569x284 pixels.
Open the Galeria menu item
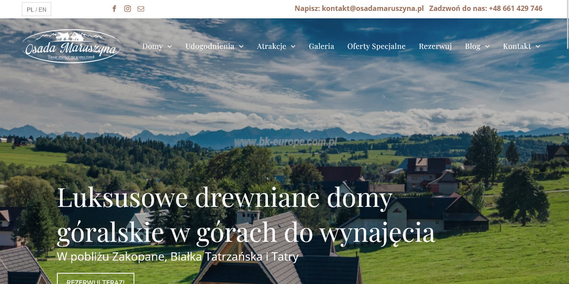(321, 46)
